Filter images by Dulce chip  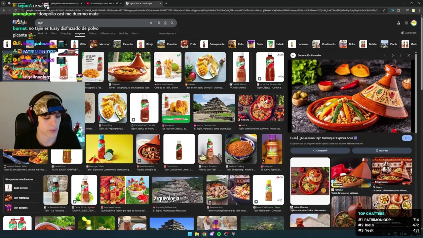coord(348,44)
